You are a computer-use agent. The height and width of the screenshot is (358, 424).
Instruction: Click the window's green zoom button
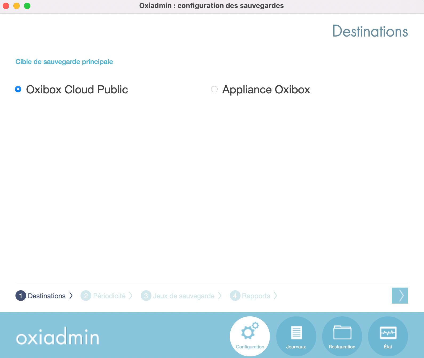pyautogui.click(x=27, y=6)
